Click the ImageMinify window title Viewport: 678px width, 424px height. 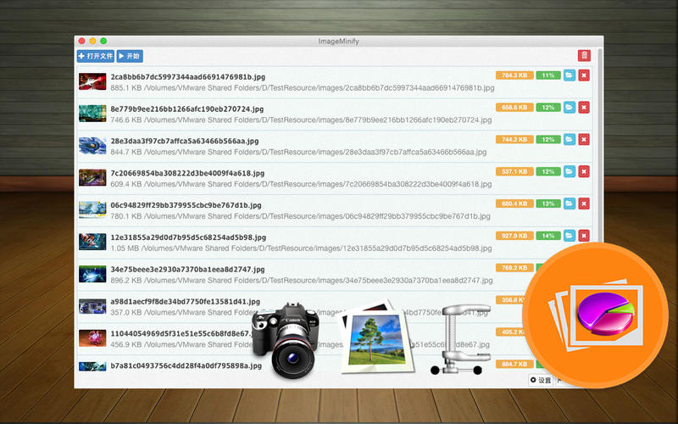[x=338, y=41]
